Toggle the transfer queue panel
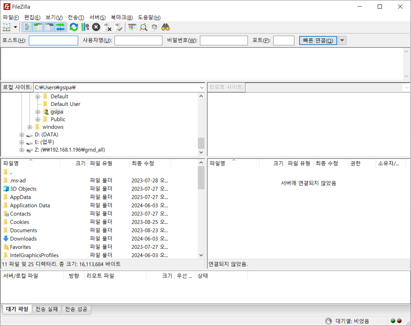Image resolution: width=411 pixels, height=326 pixels. coord(60,27)
